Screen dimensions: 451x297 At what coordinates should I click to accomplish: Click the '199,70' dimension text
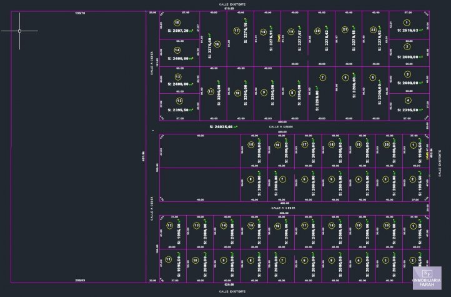[x=80, y=13]
